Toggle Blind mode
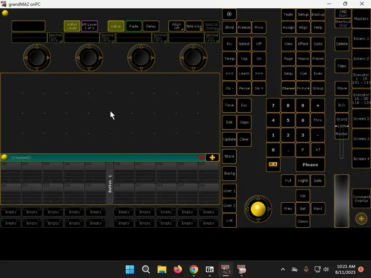The height and width of the screenshot is (278, 371). [x=229, y=28]
